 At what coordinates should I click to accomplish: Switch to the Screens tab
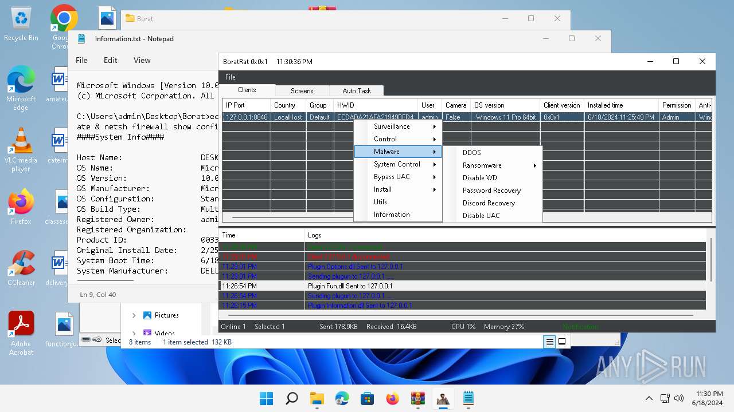coord(302,90)
